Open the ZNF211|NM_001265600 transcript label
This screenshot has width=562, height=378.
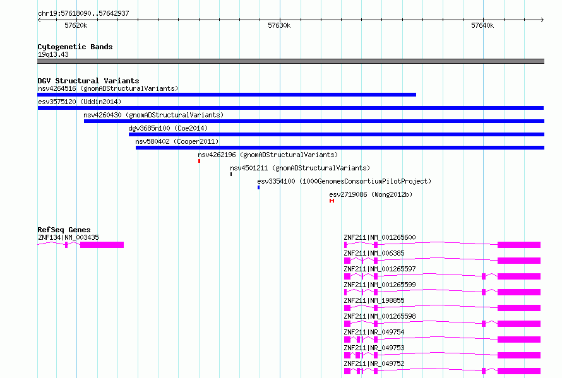(380, 237)
